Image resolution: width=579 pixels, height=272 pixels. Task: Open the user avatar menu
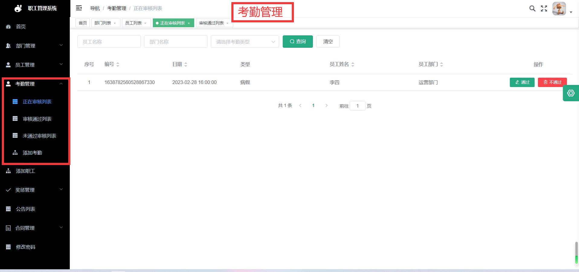point(559,8)
